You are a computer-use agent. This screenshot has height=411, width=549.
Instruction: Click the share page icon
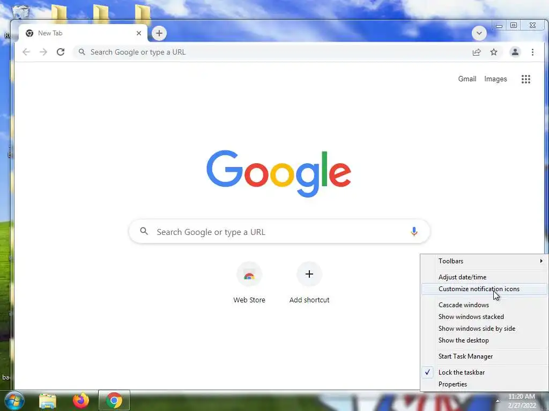coord(477,52)
